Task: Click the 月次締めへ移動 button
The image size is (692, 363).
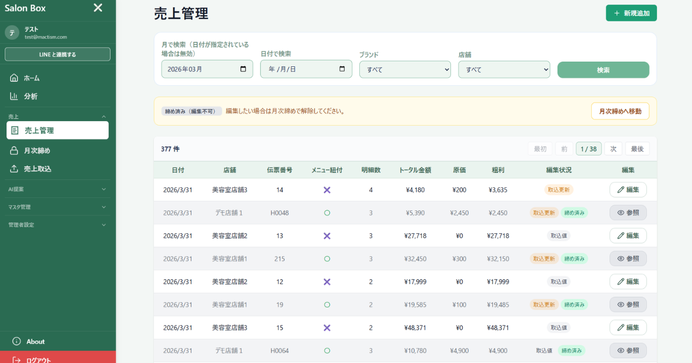Action: 620,111
